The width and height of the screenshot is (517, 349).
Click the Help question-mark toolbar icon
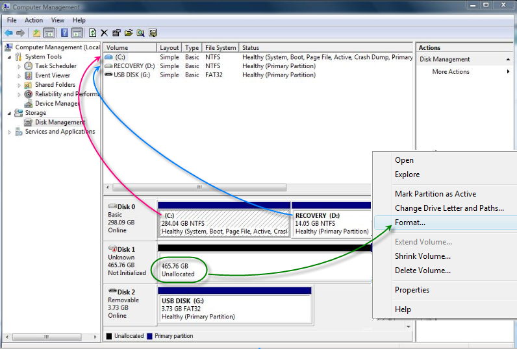click(65, 33)
